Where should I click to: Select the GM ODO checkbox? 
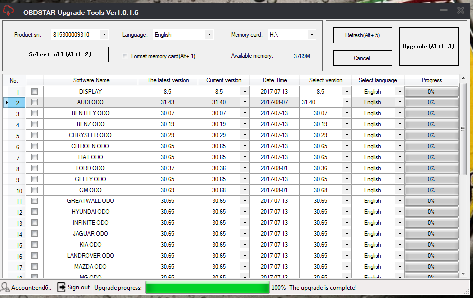34,190
